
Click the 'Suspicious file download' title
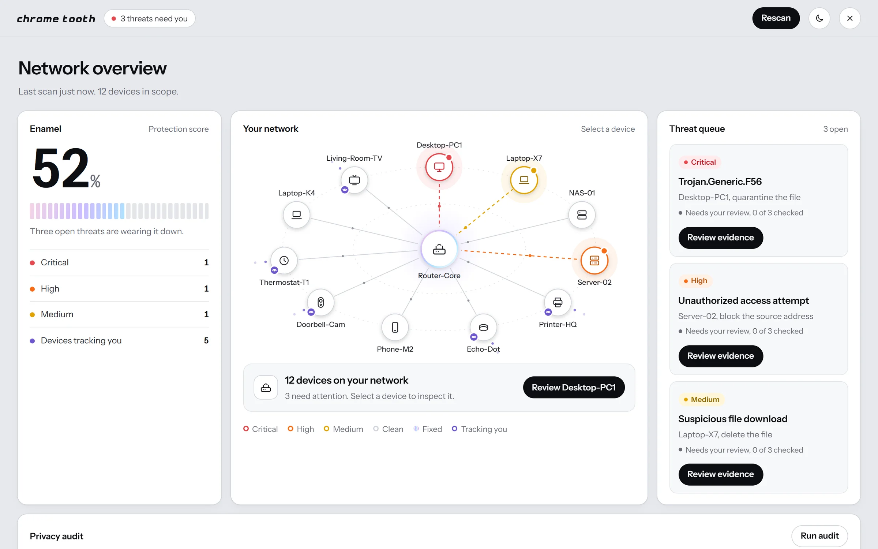(x=733, y=419)
